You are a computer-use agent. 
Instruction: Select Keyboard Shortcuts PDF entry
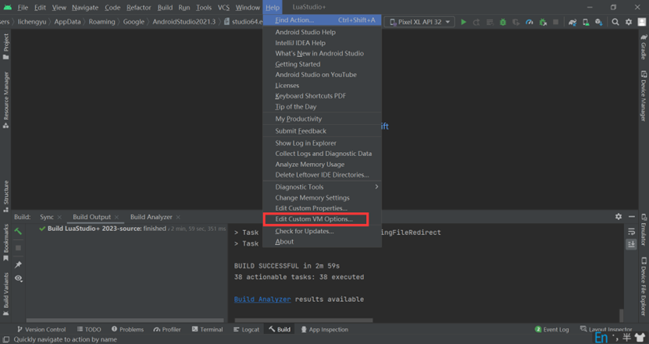click(322, 96)
